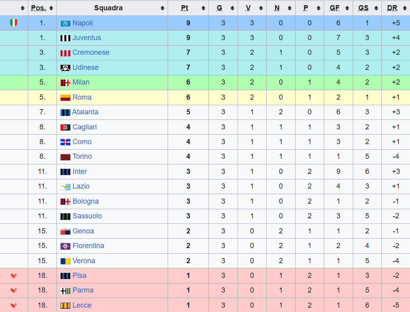Viewport: 410px width, 312px height.
Task: Click the Juventus striped flag icon
Action: pyautogui.click(x=65, y=38)
